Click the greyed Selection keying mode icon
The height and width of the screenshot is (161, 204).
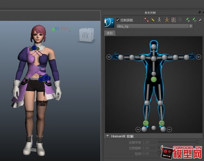pos(180,20)
